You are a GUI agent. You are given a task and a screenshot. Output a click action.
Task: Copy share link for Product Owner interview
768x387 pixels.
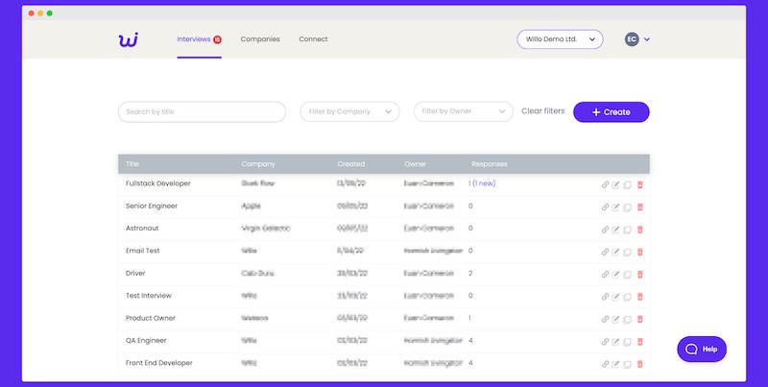coord(605,320)
